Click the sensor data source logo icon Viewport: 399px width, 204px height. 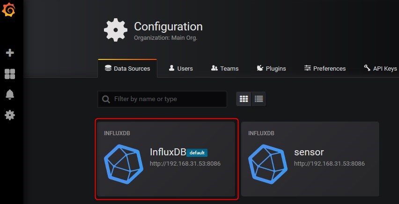coord(268,164)
